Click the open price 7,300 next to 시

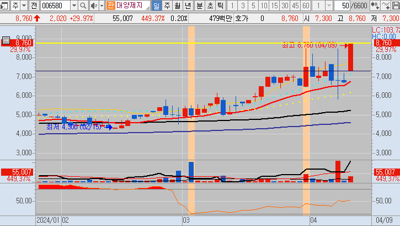pyautogui.click(x=323, y=18)
